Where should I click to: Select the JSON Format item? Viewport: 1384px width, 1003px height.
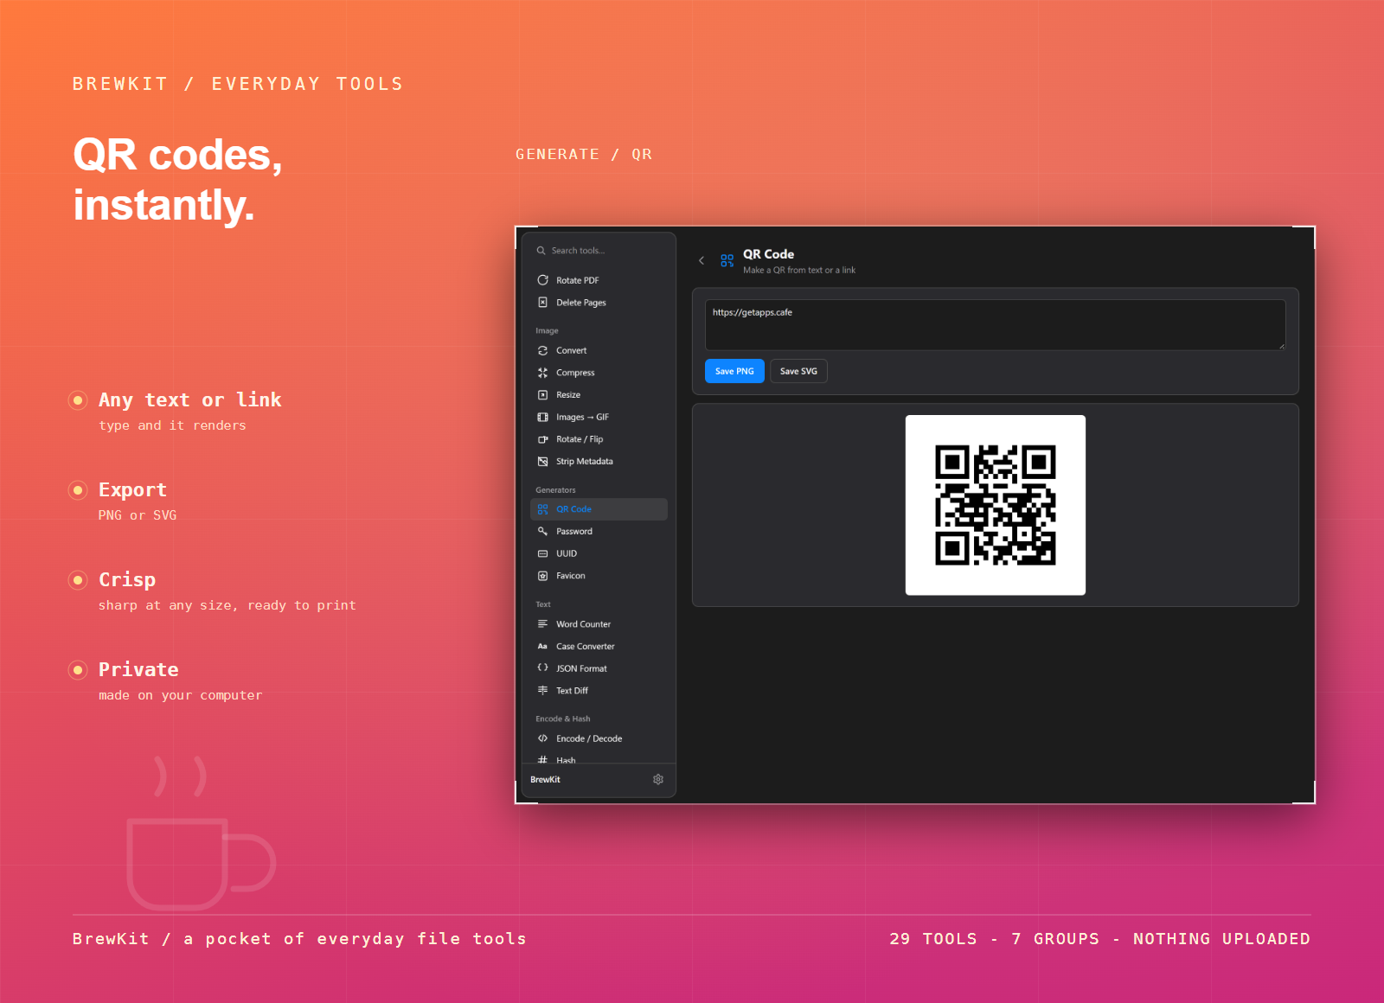[x=599, y=668]
